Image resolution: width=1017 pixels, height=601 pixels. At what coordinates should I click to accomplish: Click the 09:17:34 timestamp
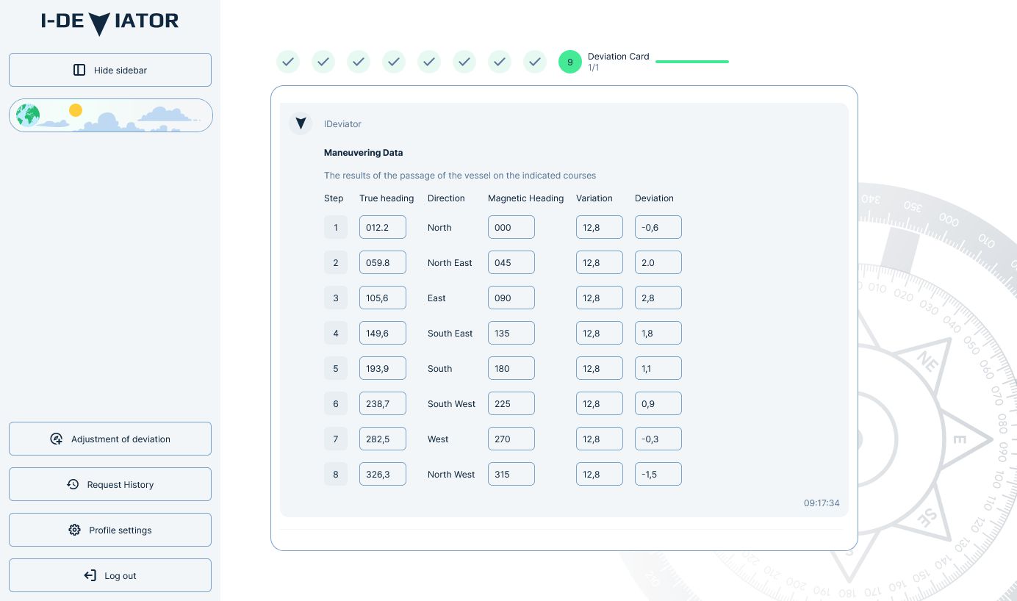coord(822,503)
